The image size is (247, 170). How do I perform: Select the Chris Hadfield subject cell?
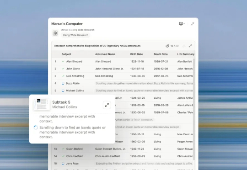point(75,156)
